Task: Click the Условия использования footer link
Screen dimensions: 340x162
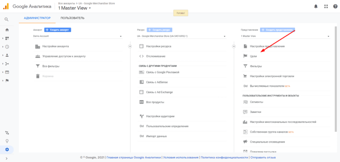Action: tap(181, 157)
